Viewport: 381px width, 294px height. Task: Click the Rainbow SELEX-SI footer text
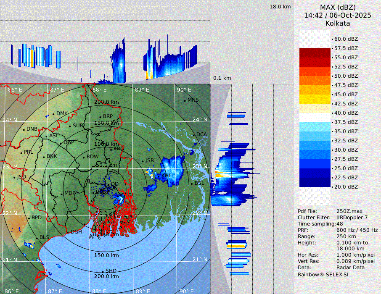pyautogui.click(x=323, y=274)
